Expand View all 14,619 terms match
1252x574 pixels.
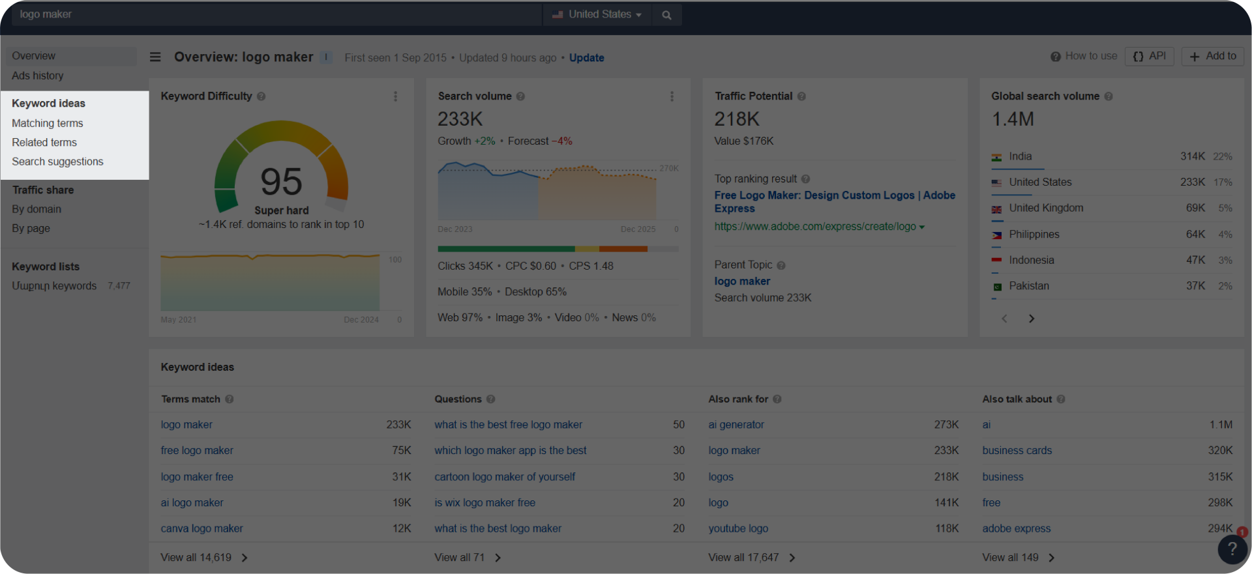(x=204, y=558)
